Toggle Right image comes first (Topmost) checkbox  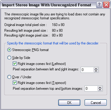point(15,83)
